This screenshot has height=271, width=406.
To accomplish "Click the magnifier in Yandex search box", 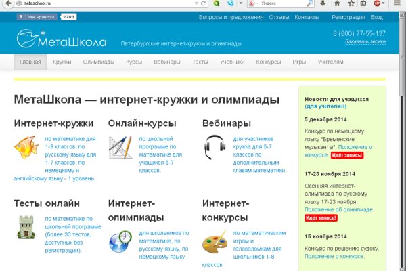I will (310, 3).
